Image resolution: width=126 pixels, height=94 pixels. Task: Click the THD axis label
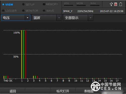pyautogui.click(x=6, y=81)
